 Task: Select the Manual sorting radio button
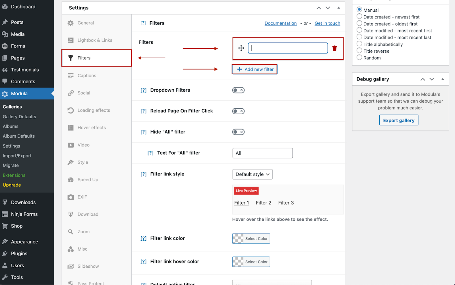pos(359,10)
